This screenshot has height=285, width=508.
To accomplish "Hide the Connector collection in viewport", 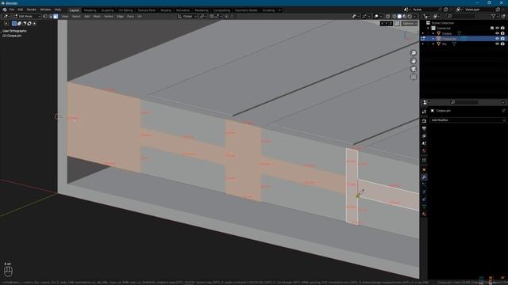I will point(498,28).
